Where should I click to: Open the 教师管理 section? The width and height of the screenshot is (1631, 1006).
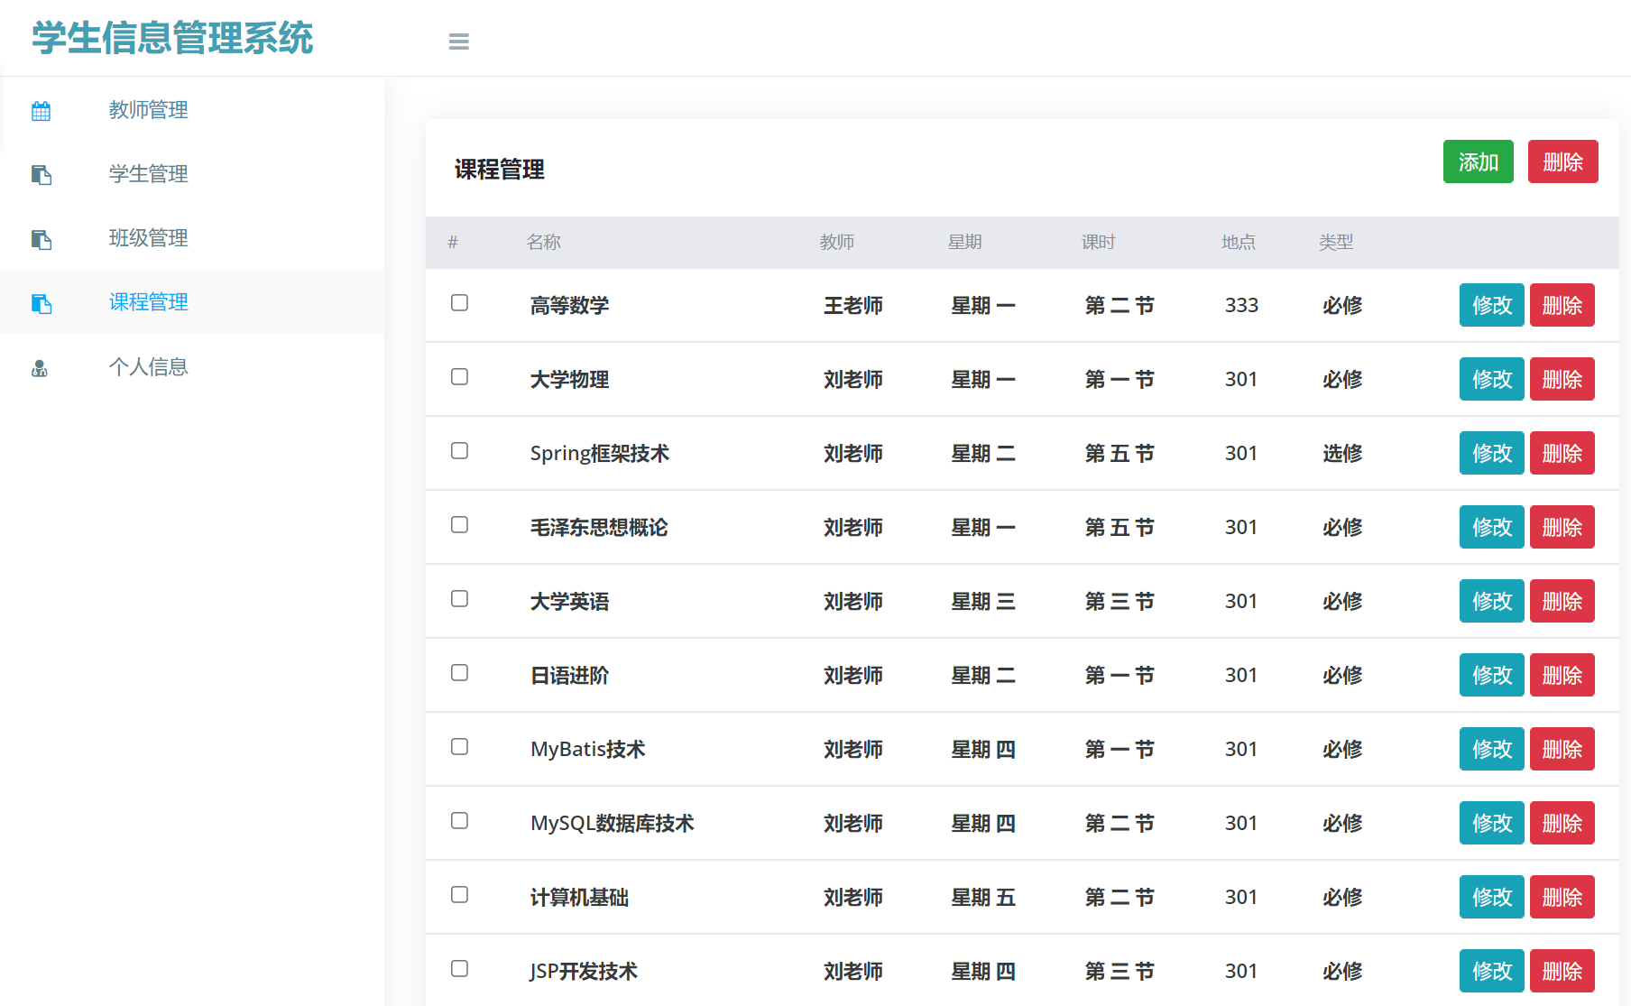click(x=148, y=110)
